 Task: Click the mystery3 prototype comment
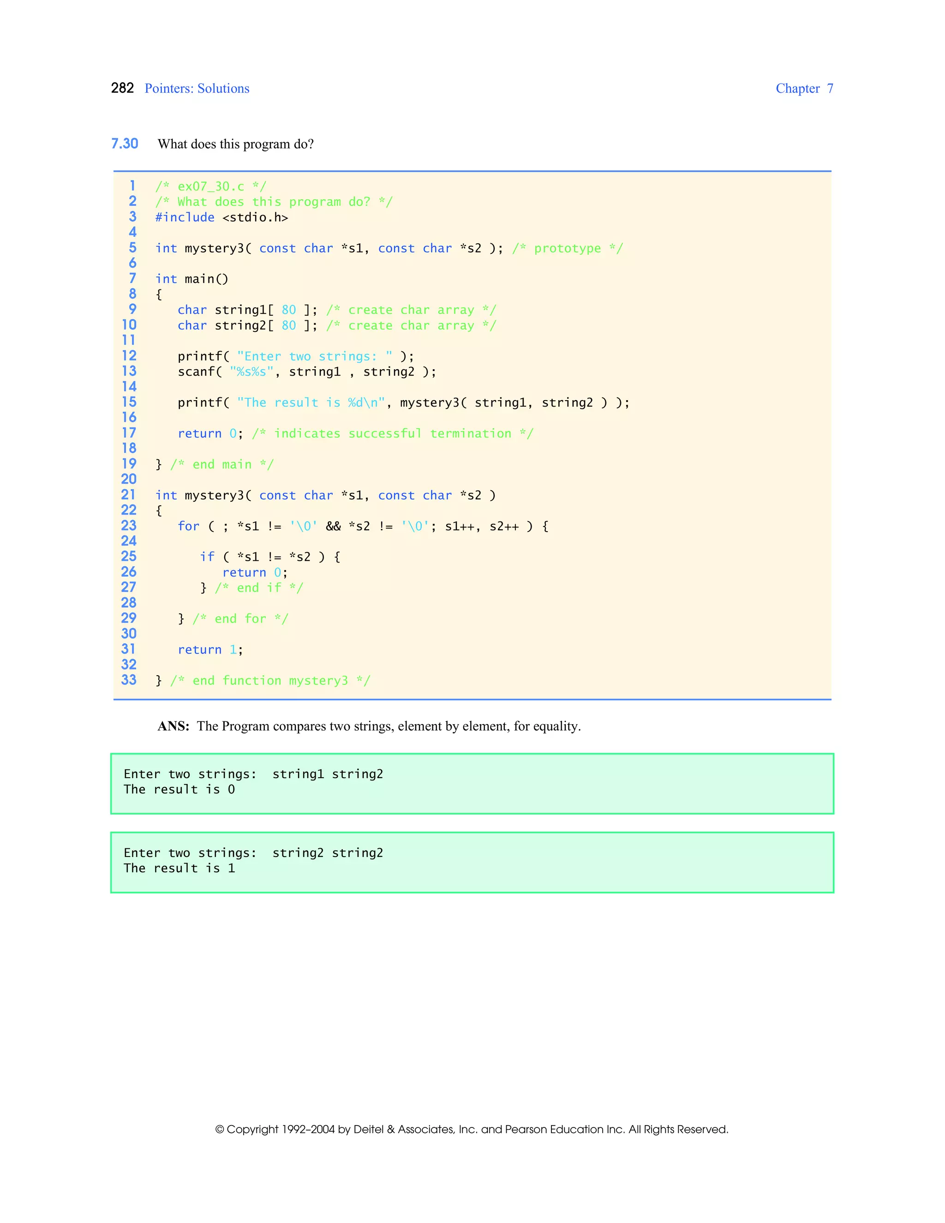point(567,249)
